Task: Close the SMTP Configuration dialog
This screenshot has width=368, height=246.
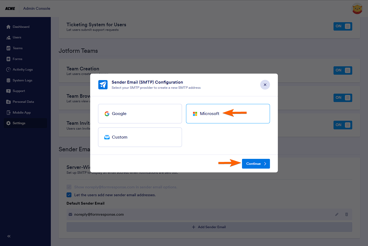Action: coord(265,85)
